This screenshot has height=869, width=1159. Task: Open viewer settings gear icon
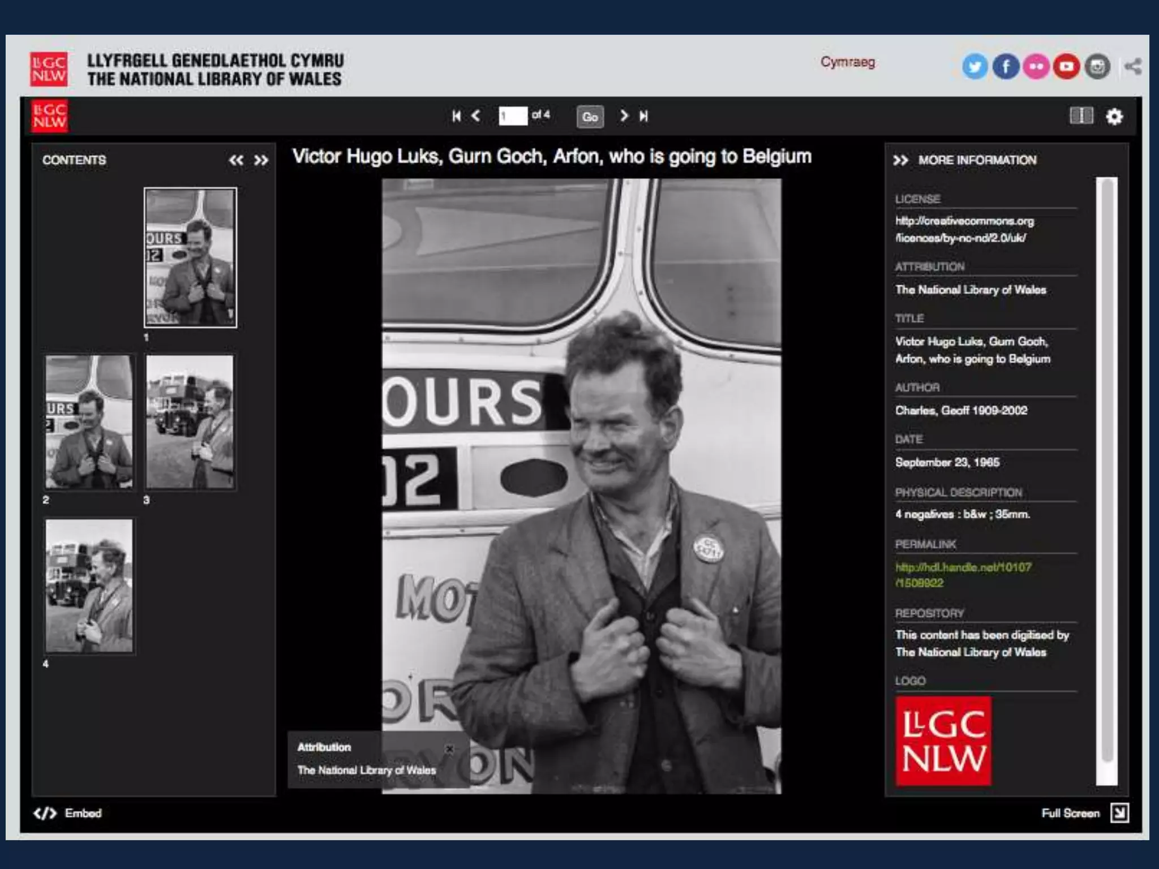pyautogui.click(x=1114, y=117)
